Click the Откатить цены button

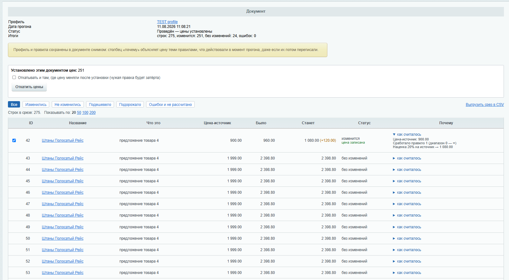pyautogui.click(x=29, y=87)
